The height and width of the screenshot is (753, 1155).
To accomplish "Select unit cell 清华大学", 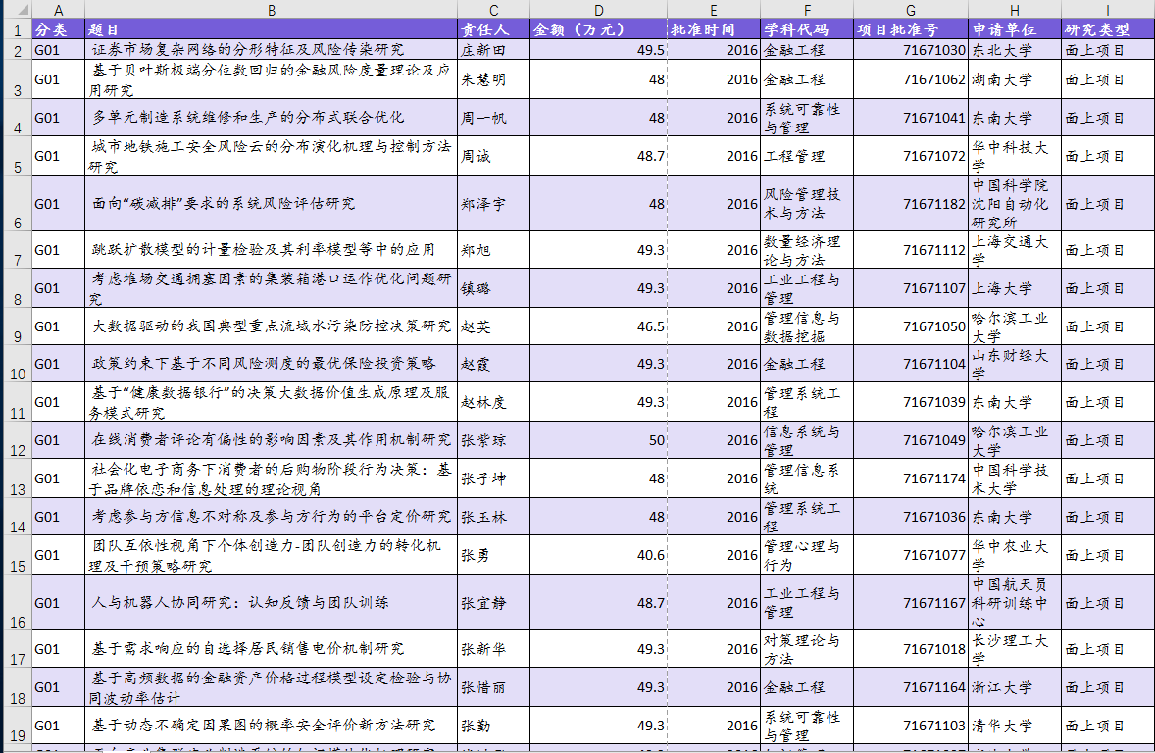I will (1015, 726).
